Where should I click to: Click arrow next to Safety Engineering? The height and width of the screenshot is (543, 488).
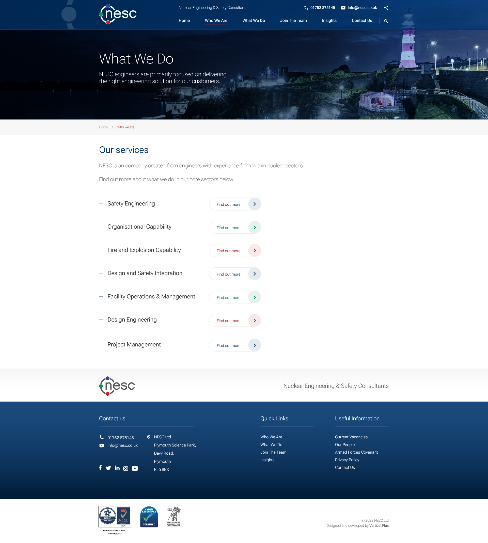point(255,204)
